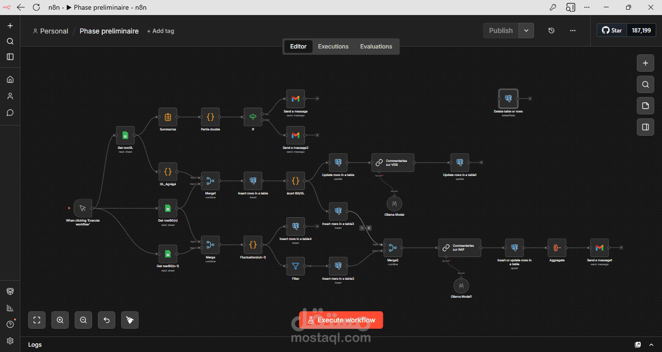Select the Send a message Gmail node
This screenshot has width=662, height=352.
(x=296, y=98)
